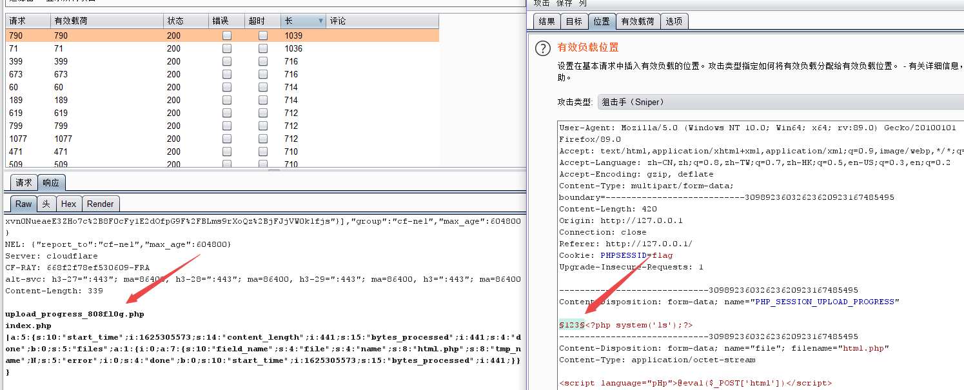Sort results by 请求 column header
The image size is (964, 390).
tap(28, 21)
